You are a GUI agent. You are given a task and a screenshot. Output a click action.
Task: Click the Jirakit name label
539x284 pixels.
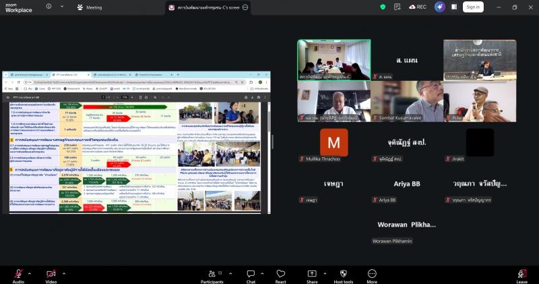pyautogui.click(x=458, y=159)
